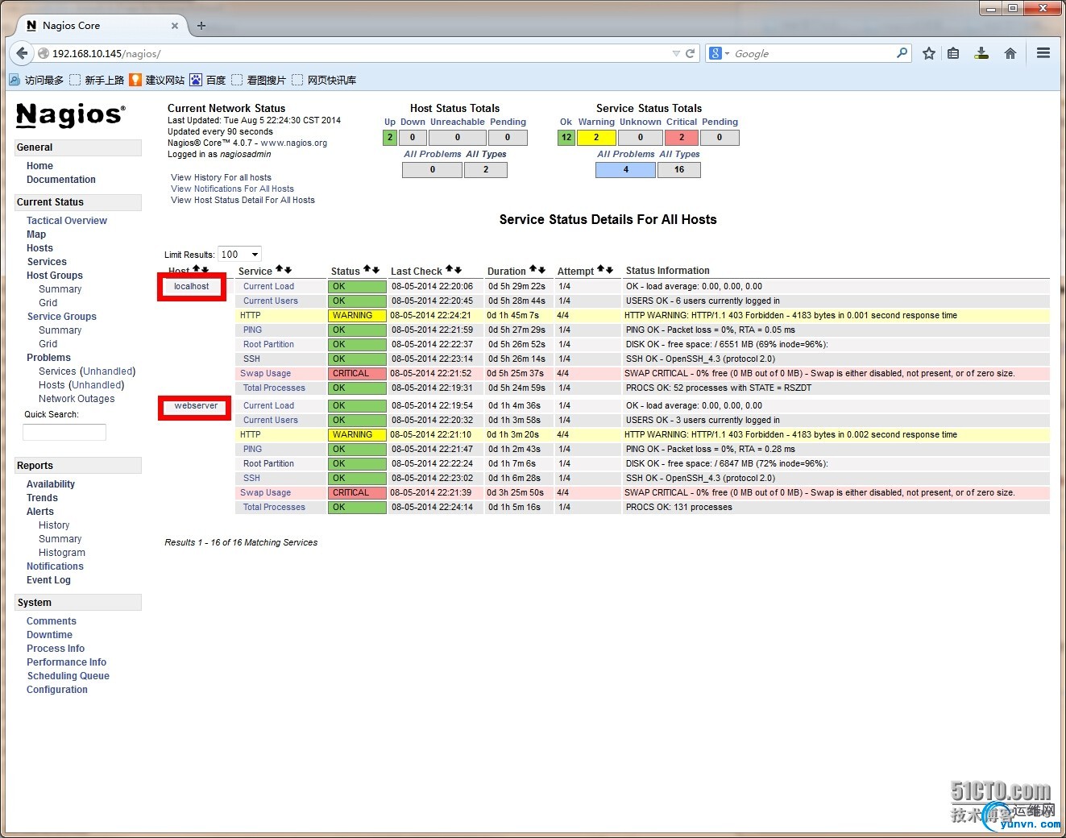1066x838 pixels.
Task: Go to the browser home page icon
Action: 1010,54
